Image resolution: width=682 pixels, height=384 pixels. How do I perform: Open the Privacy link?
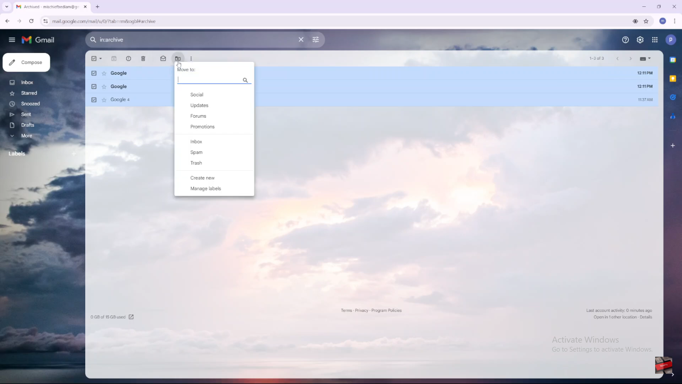[361, 311]
